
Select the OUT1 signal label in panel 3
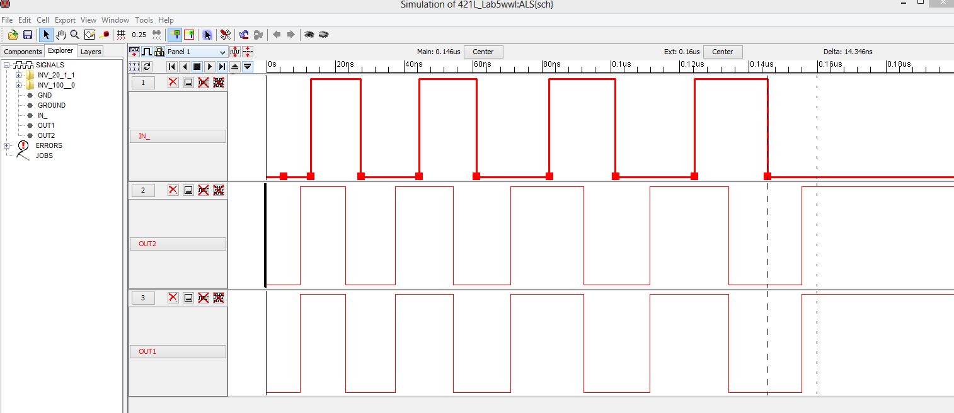tap(178, 351)
